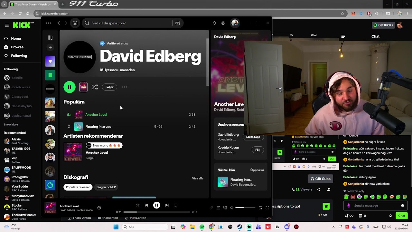Screen dimensions: 412x232
Task: Collapse Kick chat with header arrow icon
Action: tap(343, 36)
